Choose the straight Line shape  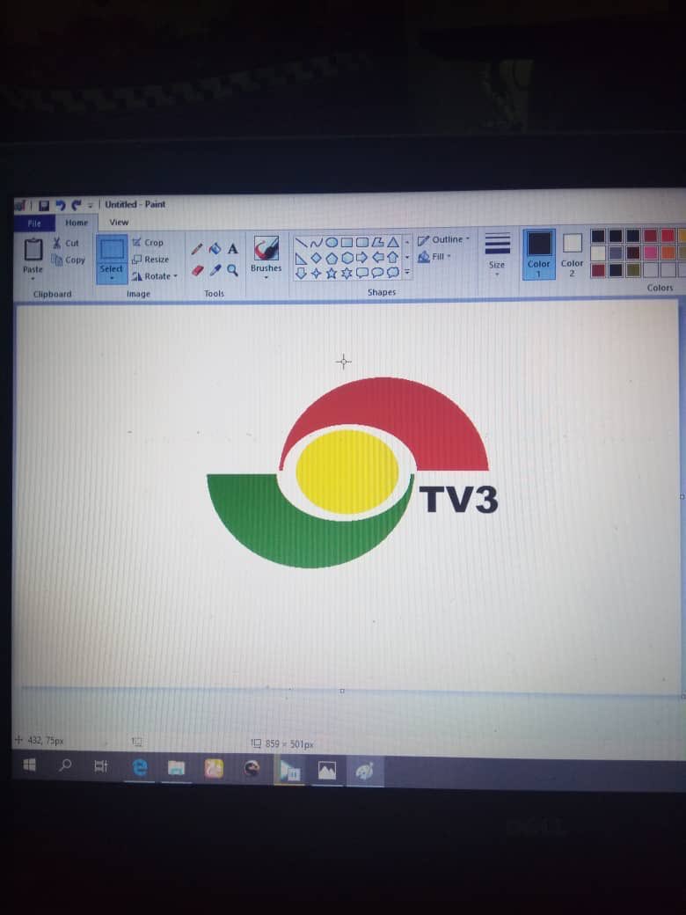point(301,243)
